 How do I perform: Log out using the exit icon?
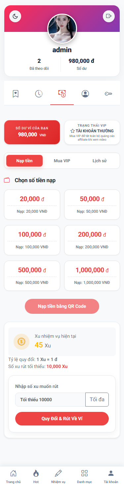[x=109, y=16]
